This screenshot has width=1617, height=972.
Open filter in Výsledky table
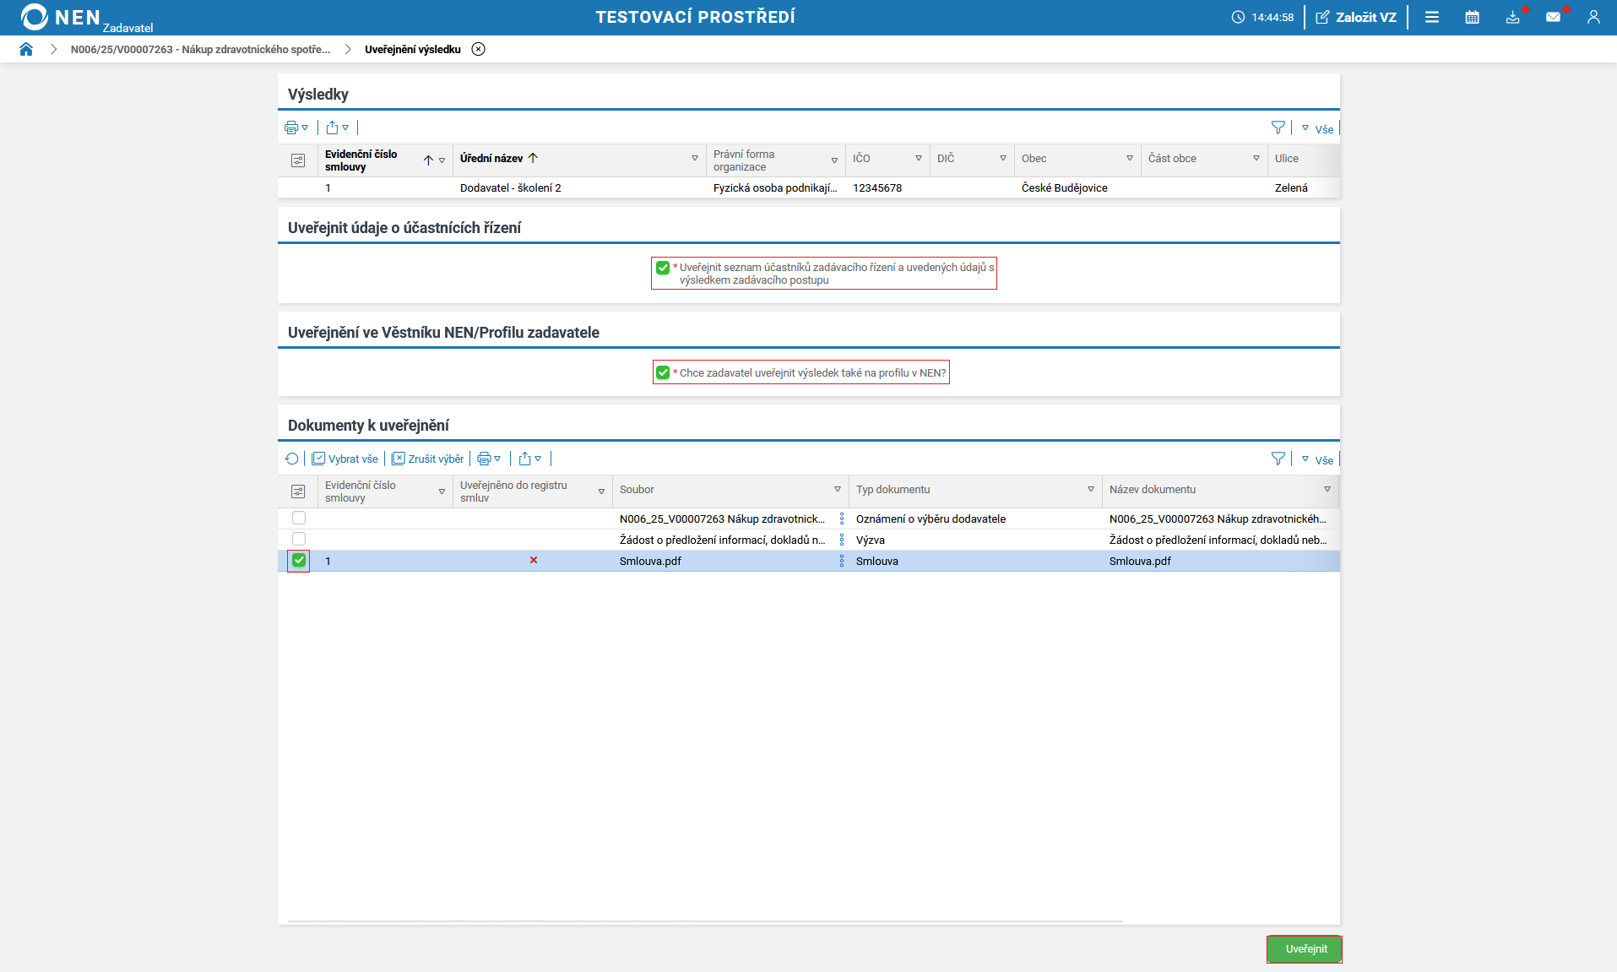tap(1278, 128)
